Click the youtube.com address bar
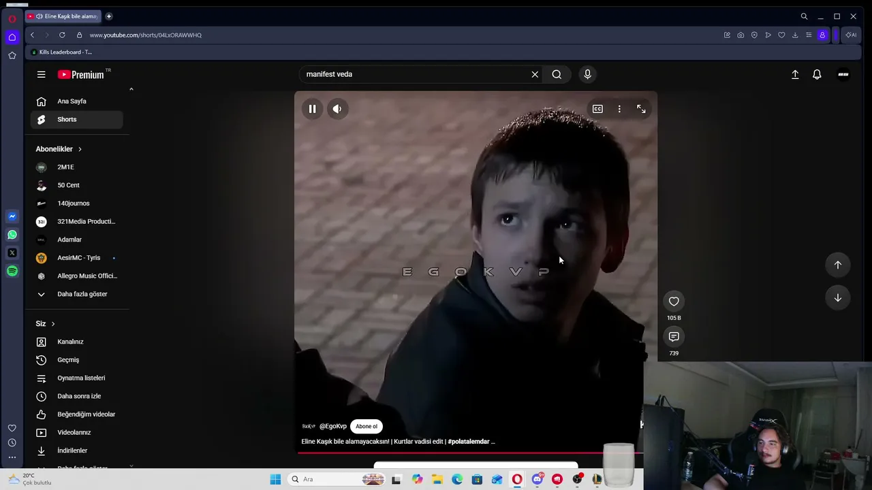Image resolution: width=872 pixels, height=490 pixels. (x=145, y=35)
